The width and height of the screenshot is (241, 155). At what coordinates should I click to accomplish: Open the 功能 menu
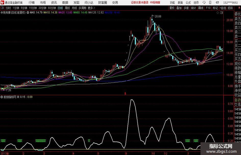(172, 3)
